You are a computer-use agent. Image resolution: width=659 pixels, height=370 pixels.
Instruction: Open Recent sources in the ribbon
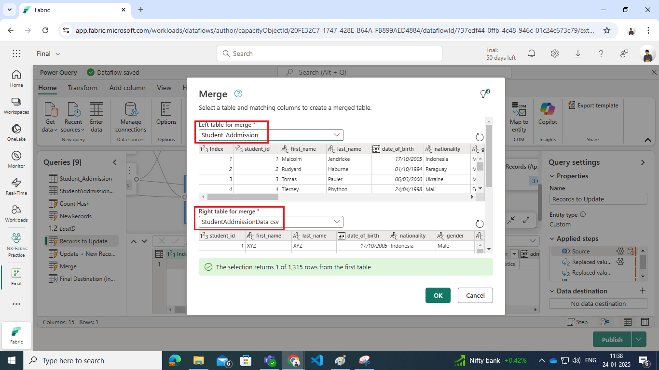tap(73, 117)
